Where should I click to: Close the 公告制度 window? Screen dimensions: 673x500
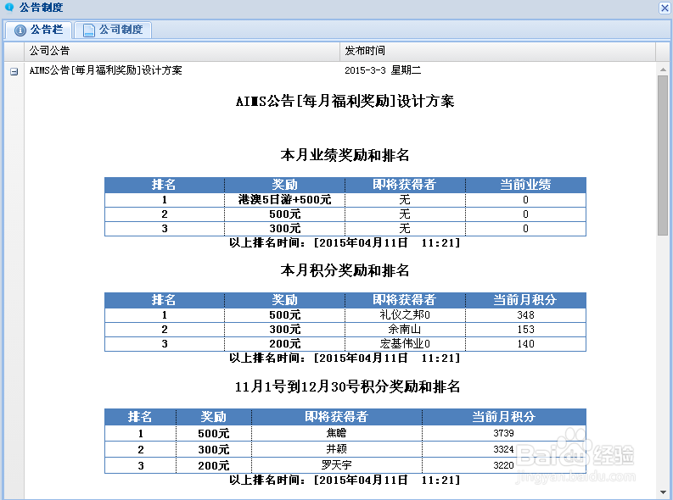(x=665, y=8)
